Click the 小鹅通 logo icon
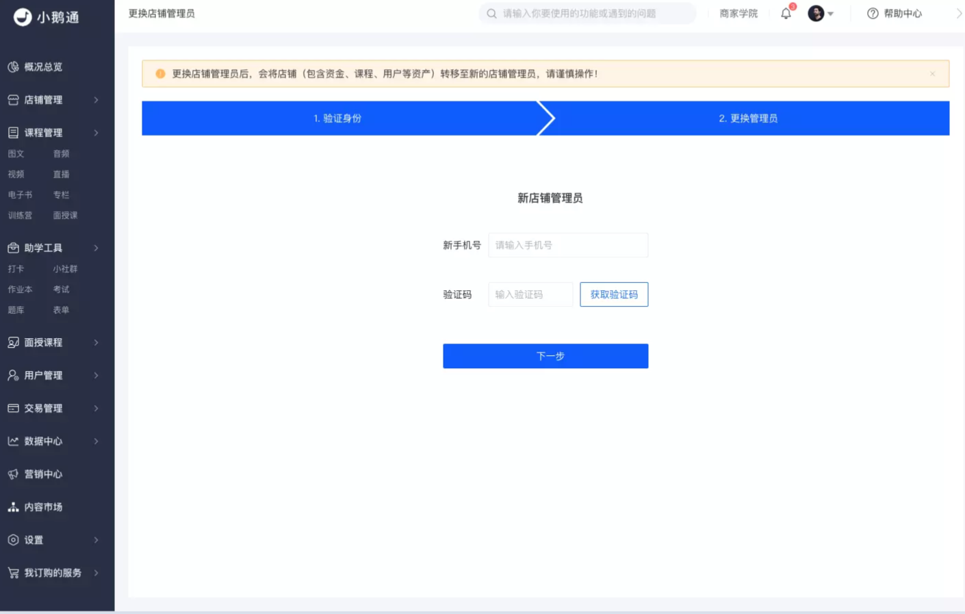 point(23,17)
